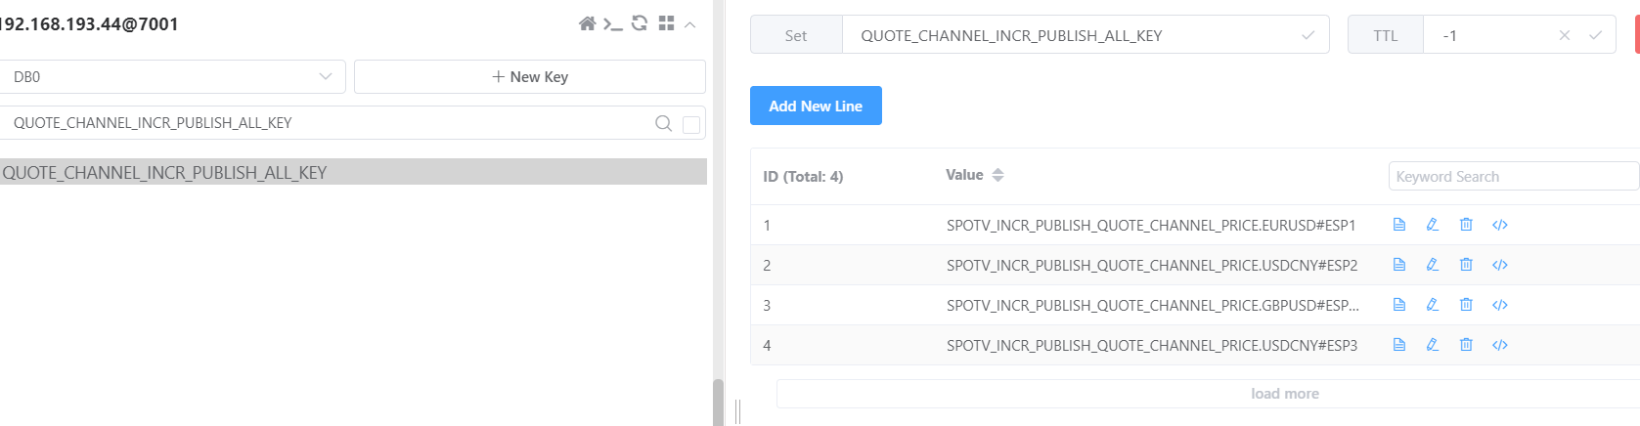Edit the EURUSD#ESP1 row value
Image resolution: width=1640 pixels, height=426 pixels.
(x=1433, y=225)
